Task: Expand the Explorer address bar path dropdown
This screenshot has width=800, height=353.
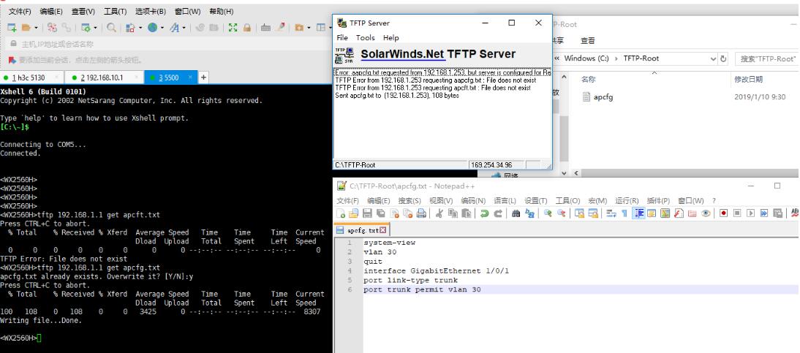Action: 714,58
